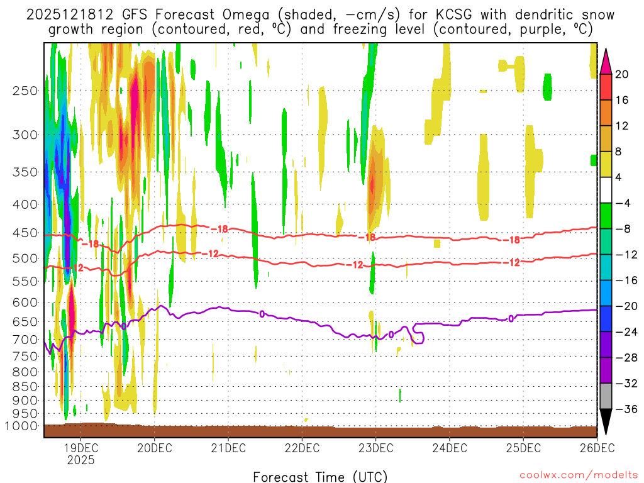The image size is (644, 483).
Task: Click the colorbar value -8
Action: click(x=623, y=229)
